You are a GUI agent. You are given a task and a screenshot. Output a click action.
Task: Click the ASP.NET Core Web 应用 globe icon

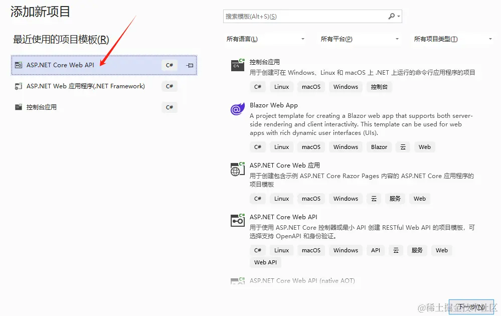point(238,169)
